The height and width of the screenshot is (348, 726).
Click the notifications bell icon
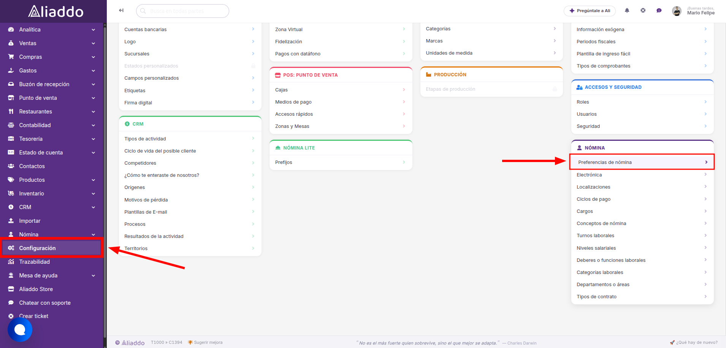[x=627, y=11]
